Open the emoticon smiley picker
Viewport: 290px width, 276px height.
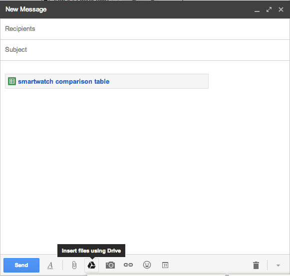147,265
